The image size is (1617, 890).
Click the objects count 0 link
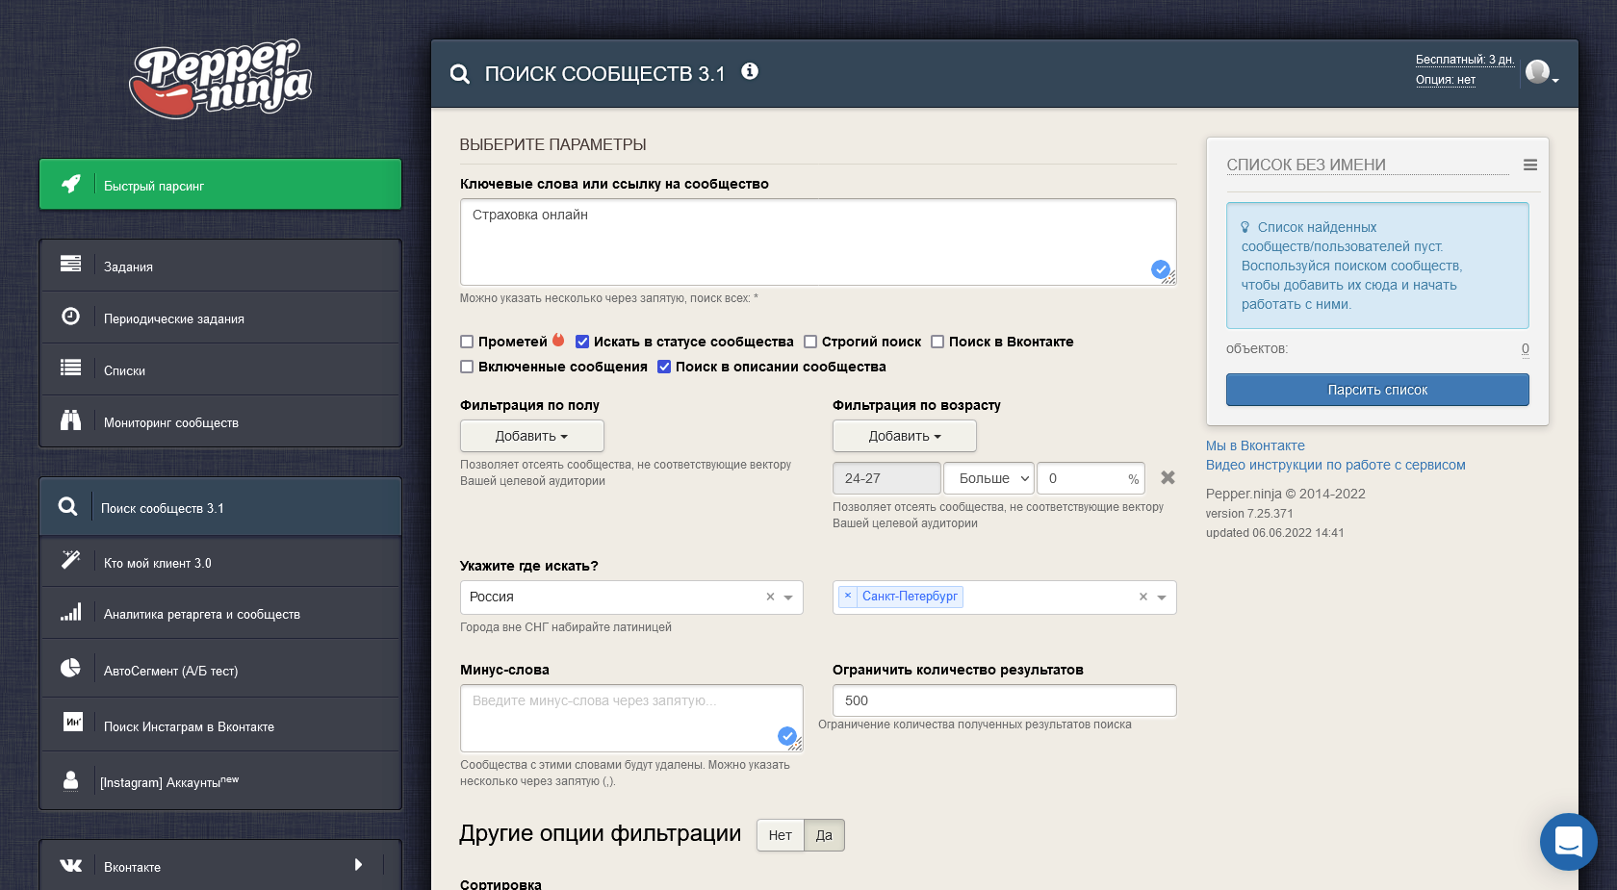point(1526,348)
